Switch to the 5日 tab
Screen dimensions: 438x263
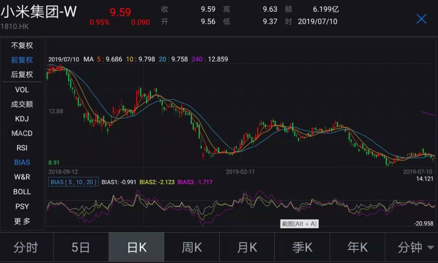81,248
